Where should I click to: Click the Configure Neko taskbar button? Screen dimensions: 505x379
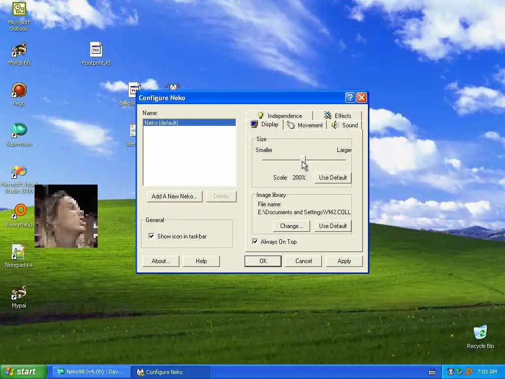click(171, 372)
